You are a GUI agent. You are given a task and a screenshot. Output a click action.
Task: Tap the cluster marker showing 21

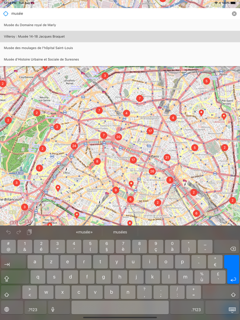coord(167,157)
